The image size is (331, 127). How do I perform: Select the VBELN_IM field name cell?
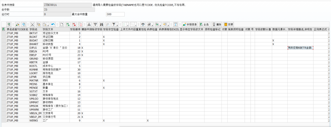click(x=36, y=113)
